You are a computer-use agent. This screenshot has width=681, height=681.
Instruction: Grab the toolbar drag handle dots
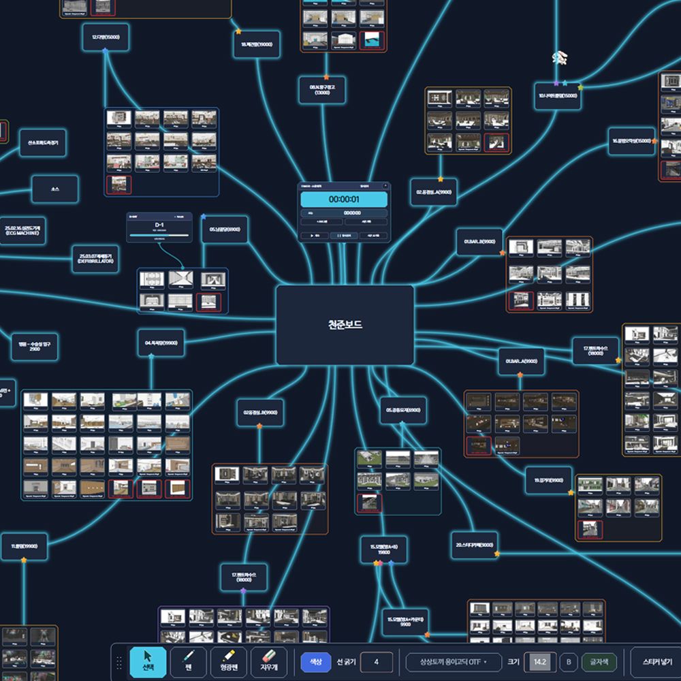tap(119, 663)
